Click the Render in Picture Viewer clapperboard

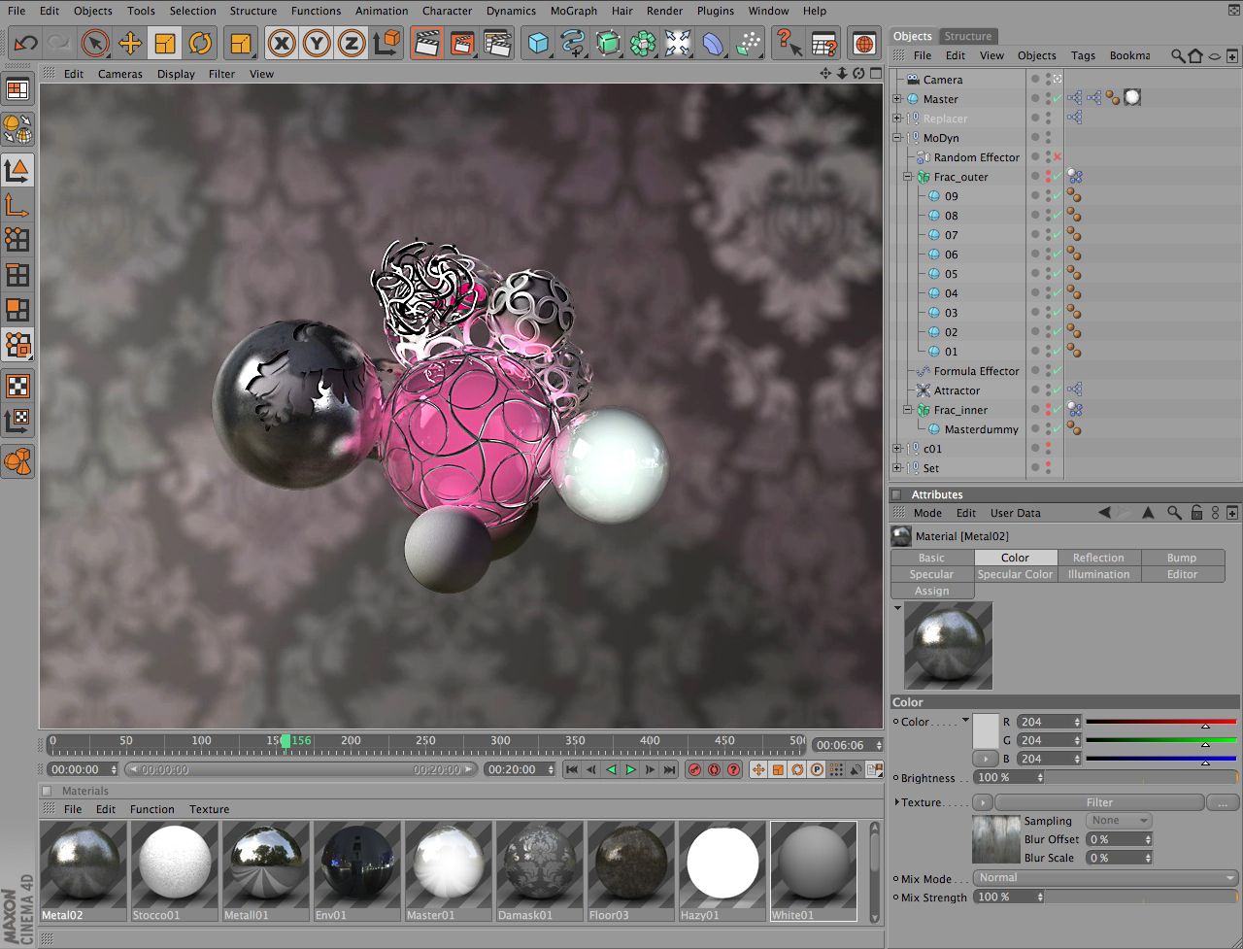(462, 43)
